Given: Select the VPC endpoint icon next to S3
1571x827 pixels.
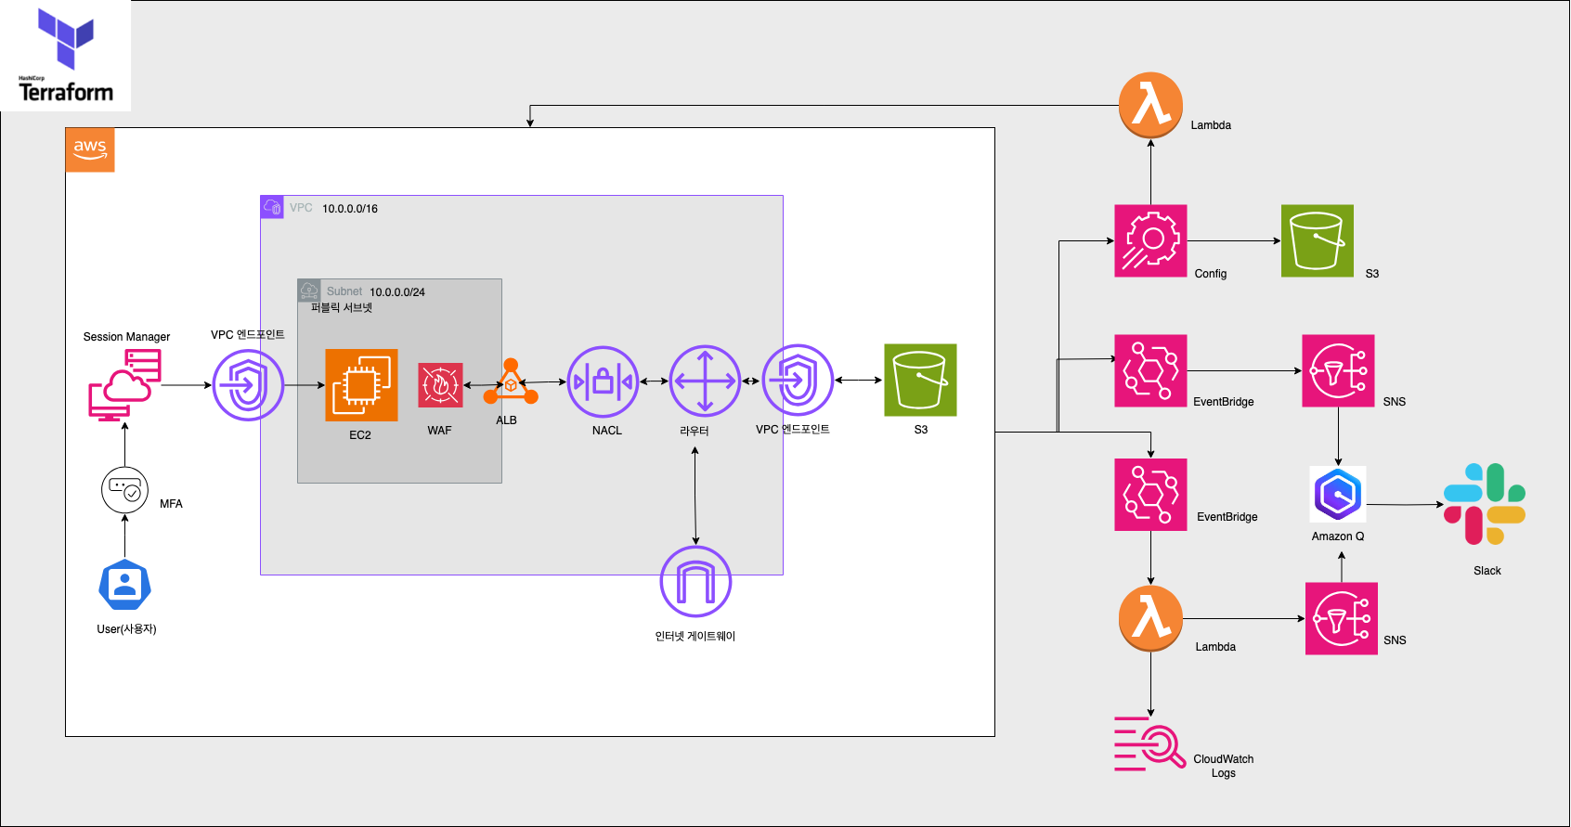Looking at the screenshot, I should coord(798,380).
